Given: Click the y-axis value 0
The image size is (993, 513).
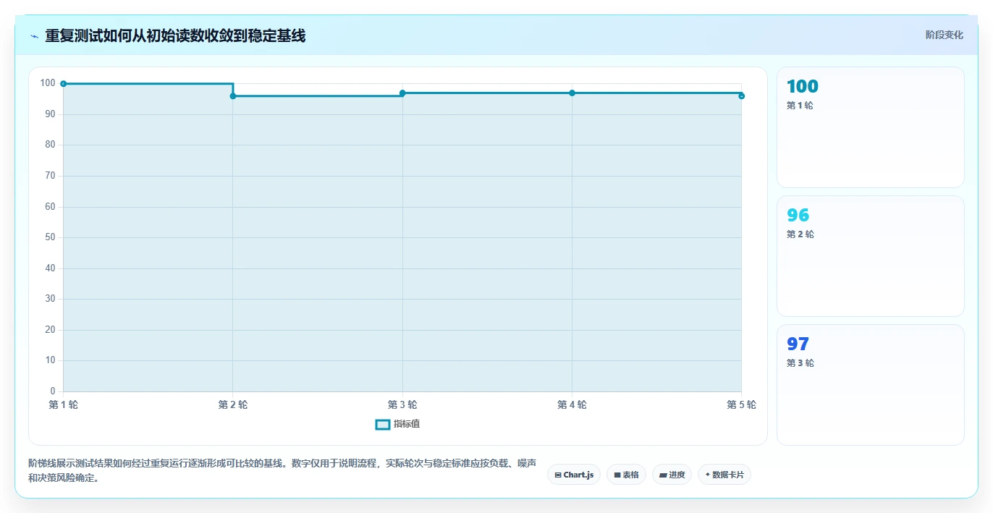Looking at the screenshot, I should tap(53, 391).
